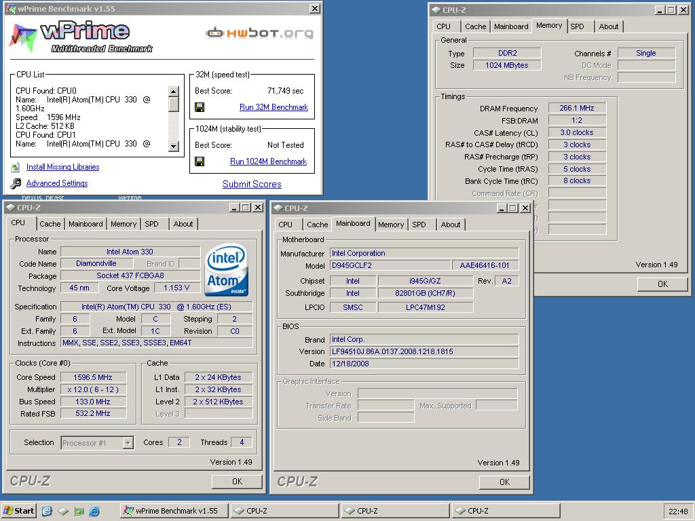695x521 pixels.
Task: Open the Advanced Settings link
Action: coord(57,183)
